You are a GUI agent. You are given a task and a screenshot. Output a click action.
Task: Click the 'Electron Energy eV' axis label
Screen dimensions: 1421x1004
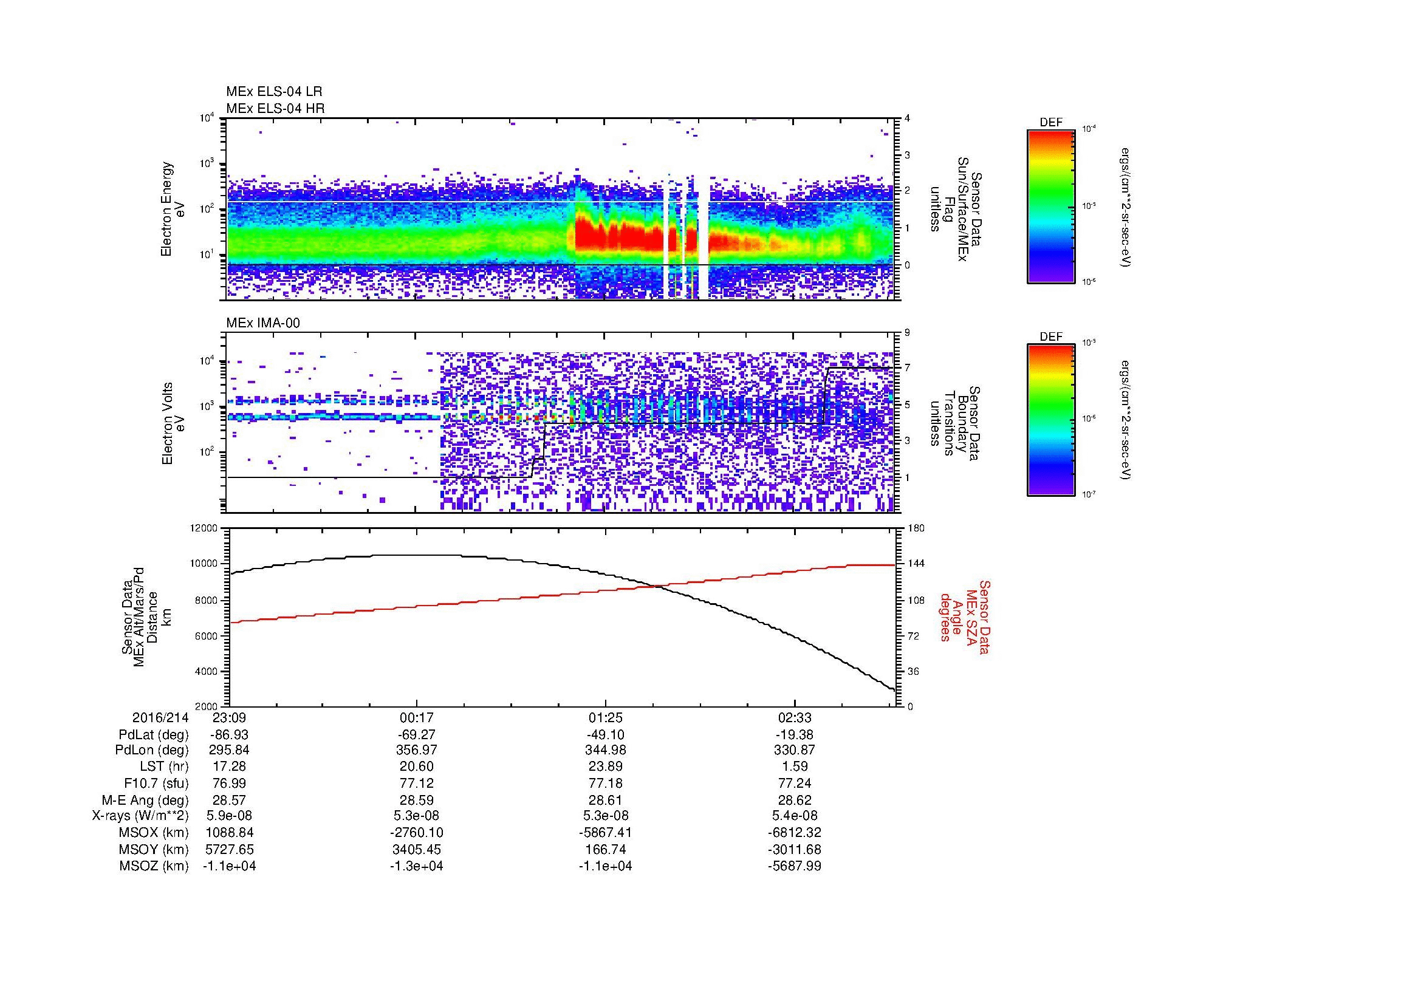174,209
